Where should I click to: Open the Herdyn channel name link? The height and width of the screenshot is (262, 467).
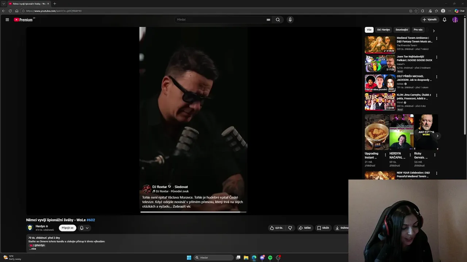[x=40, y=226]
